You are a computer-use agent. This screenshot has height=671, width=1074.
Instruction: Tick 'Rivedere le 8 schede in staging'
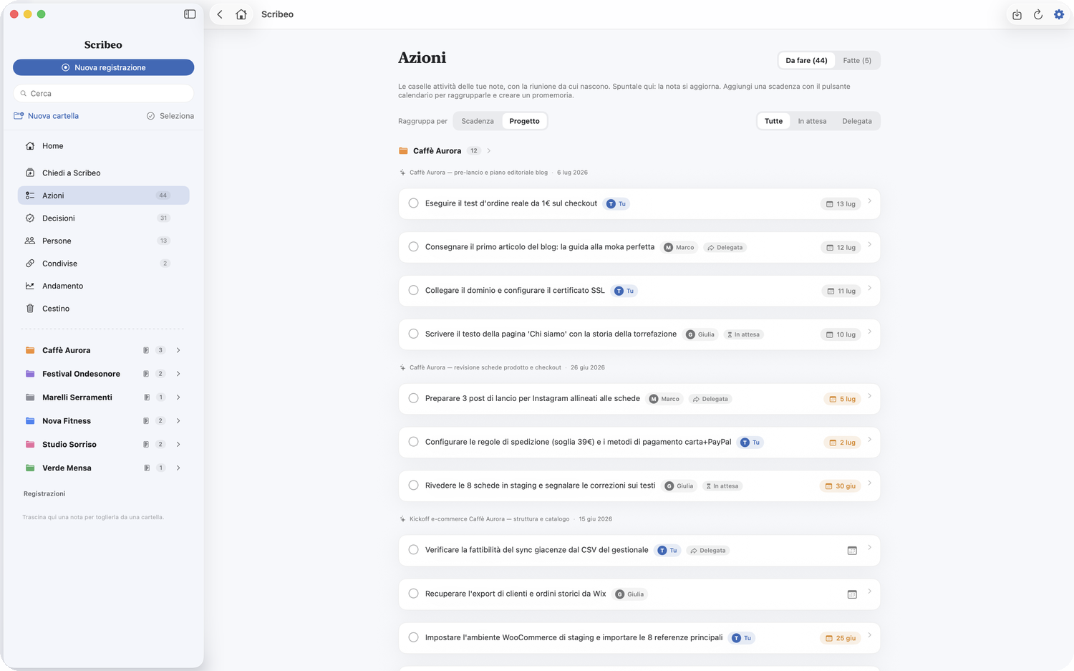point(413,486)
